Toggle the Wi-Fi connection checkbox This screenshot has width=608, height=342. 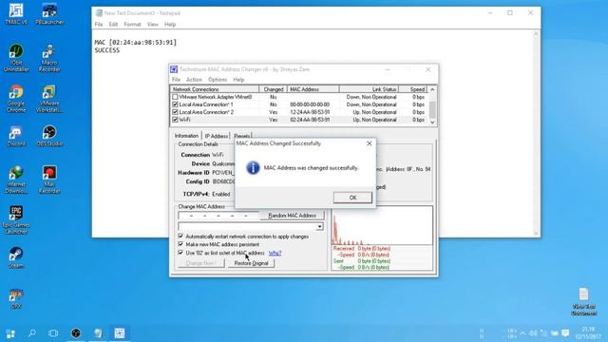pyautogui.click(x=175, y=120)
